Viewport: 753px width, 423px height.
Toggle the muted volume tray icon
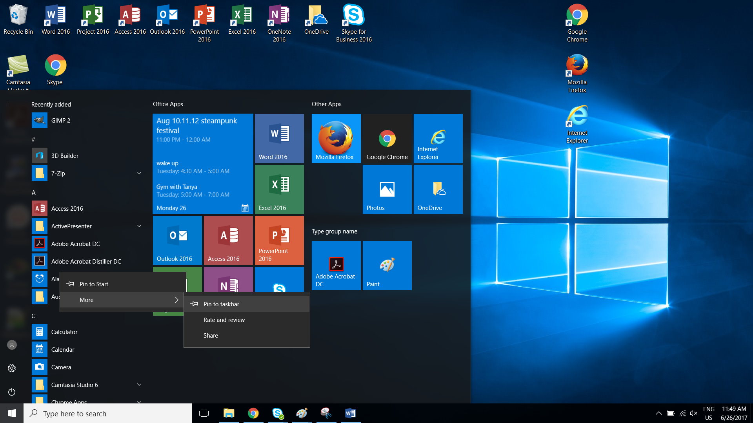[x=693, y=413]
